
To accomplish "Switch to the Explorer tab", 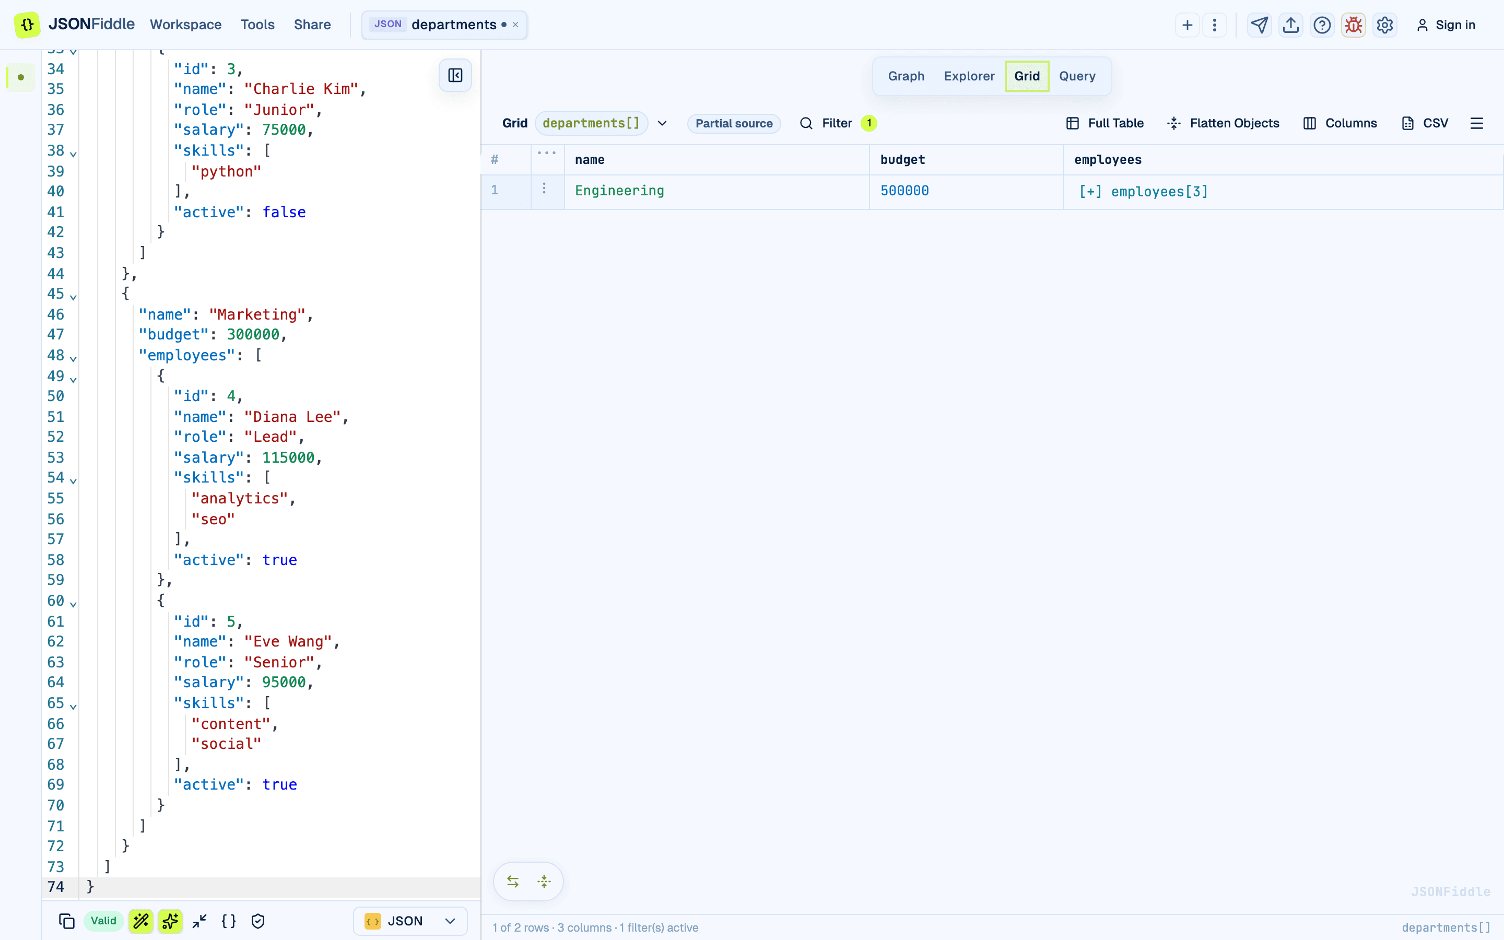I will click(x=969, y=76).
